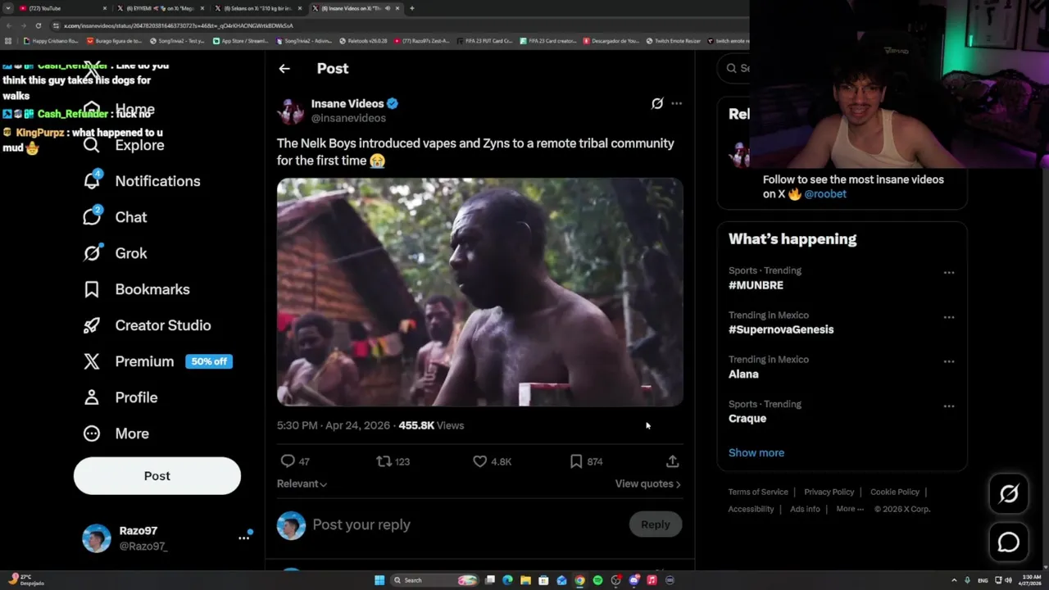Open Notifications from the sidebar
Viewport: 1049px width, 590px height.
click(x=141, y=181)
